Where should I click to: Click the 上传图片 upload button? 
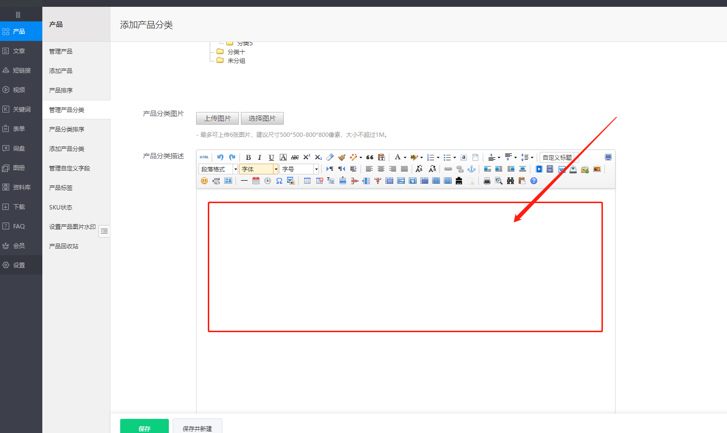218,118
